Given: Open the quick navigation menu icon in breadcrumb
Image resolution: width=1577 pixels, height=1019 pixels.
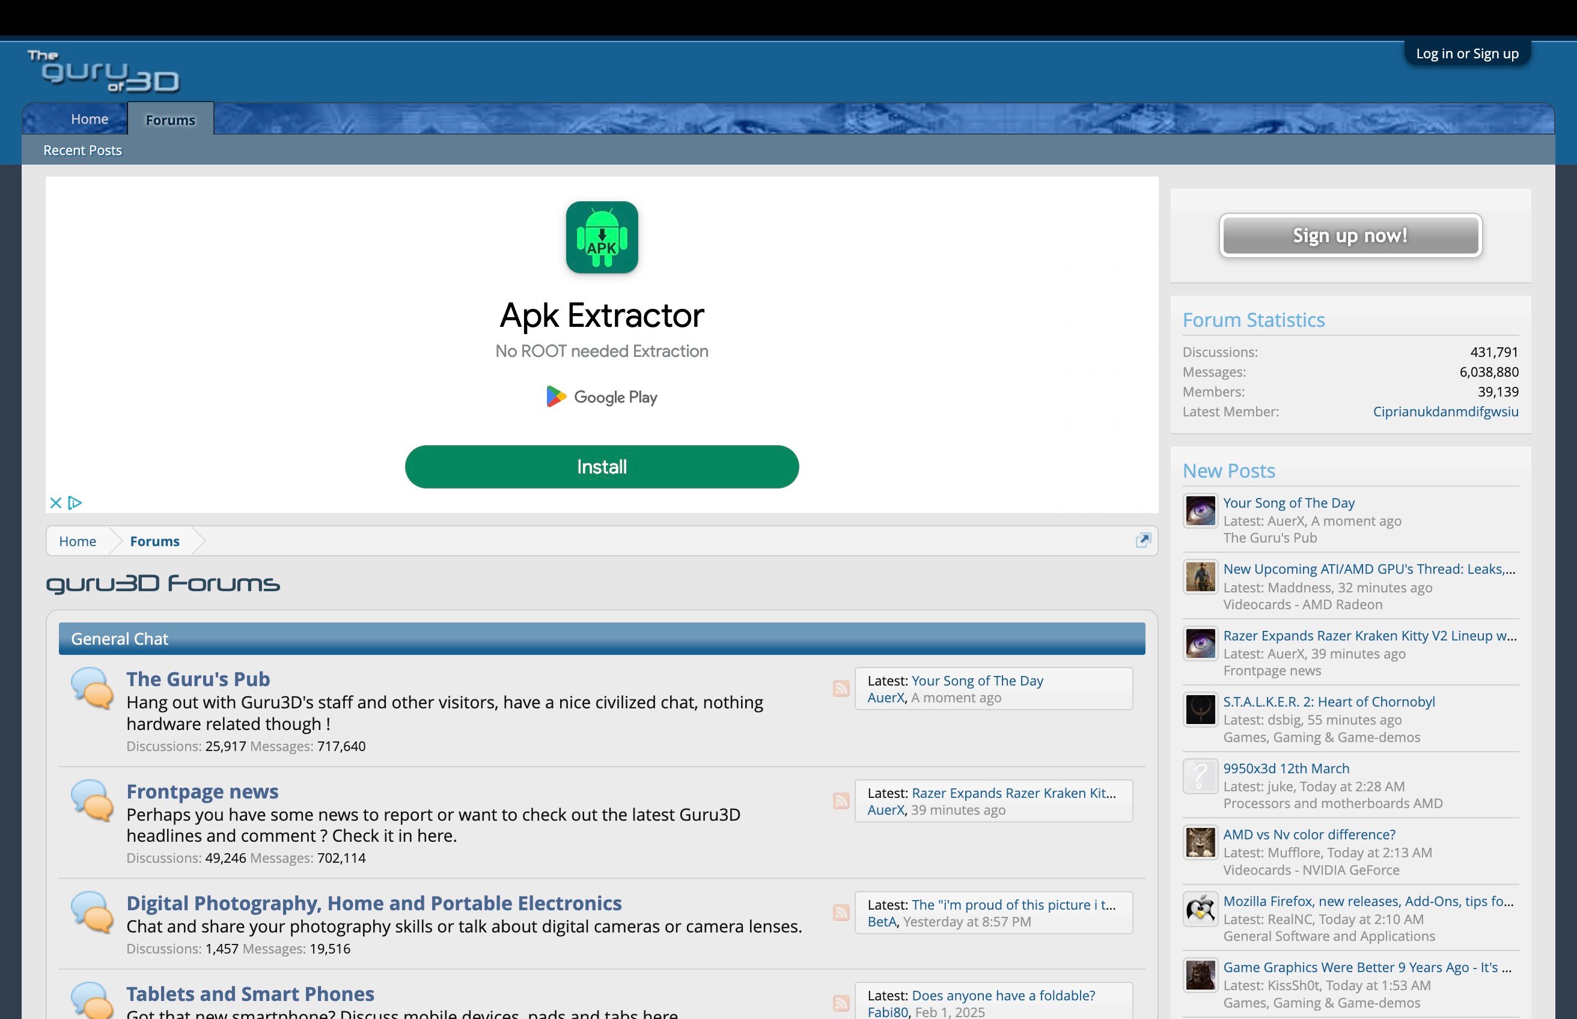Looking at the screenshot, I should pyautogui.click(x=1143, y=541).
